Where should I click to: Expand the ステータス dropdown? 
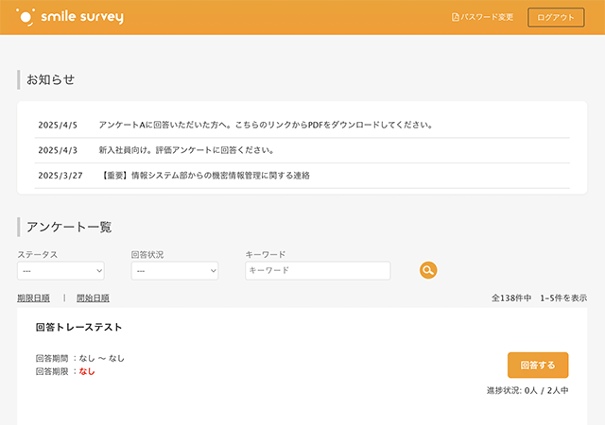60,271
